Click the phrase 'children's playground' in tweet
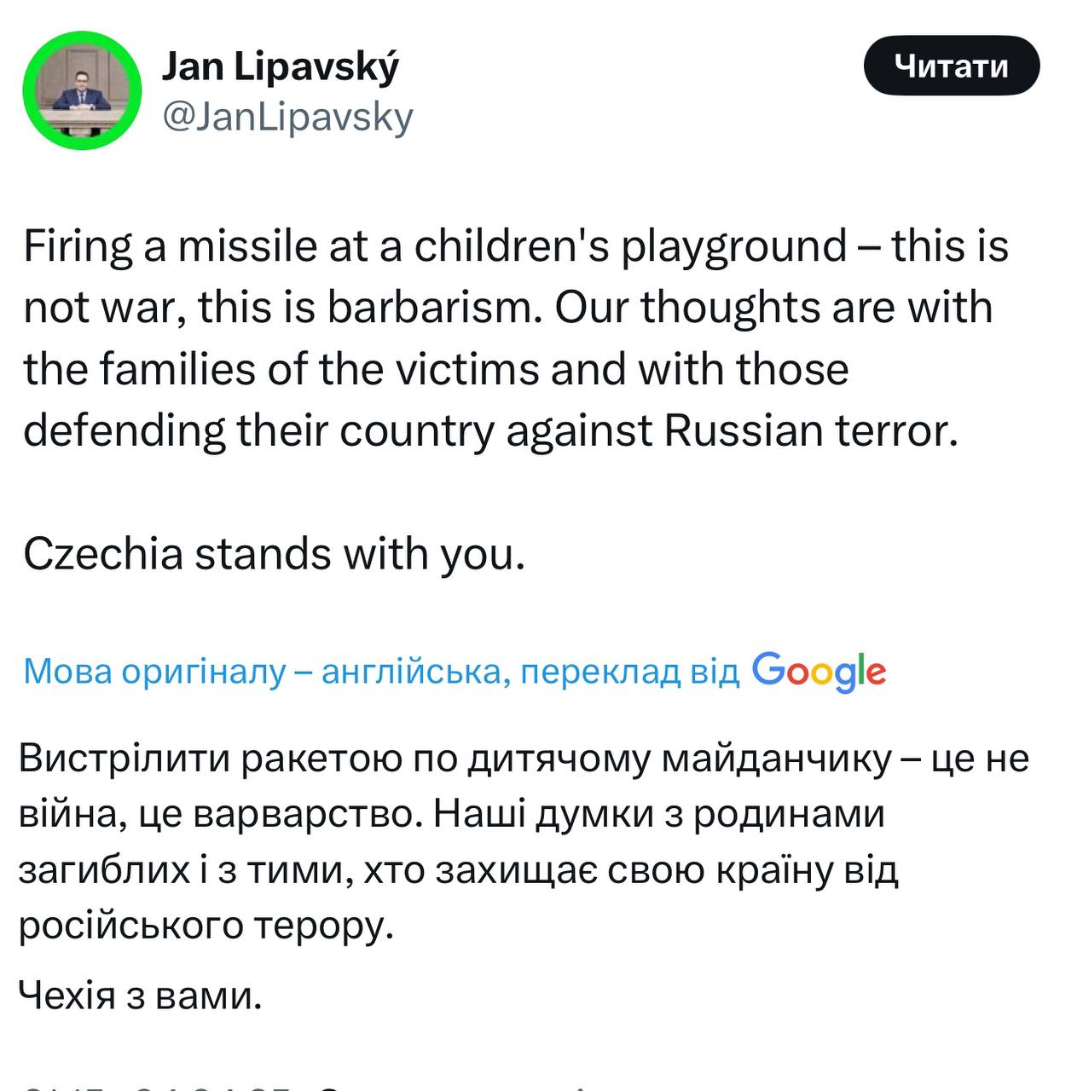The image size is (1083, 1091). pyautogui.click(x=630, y=246)
